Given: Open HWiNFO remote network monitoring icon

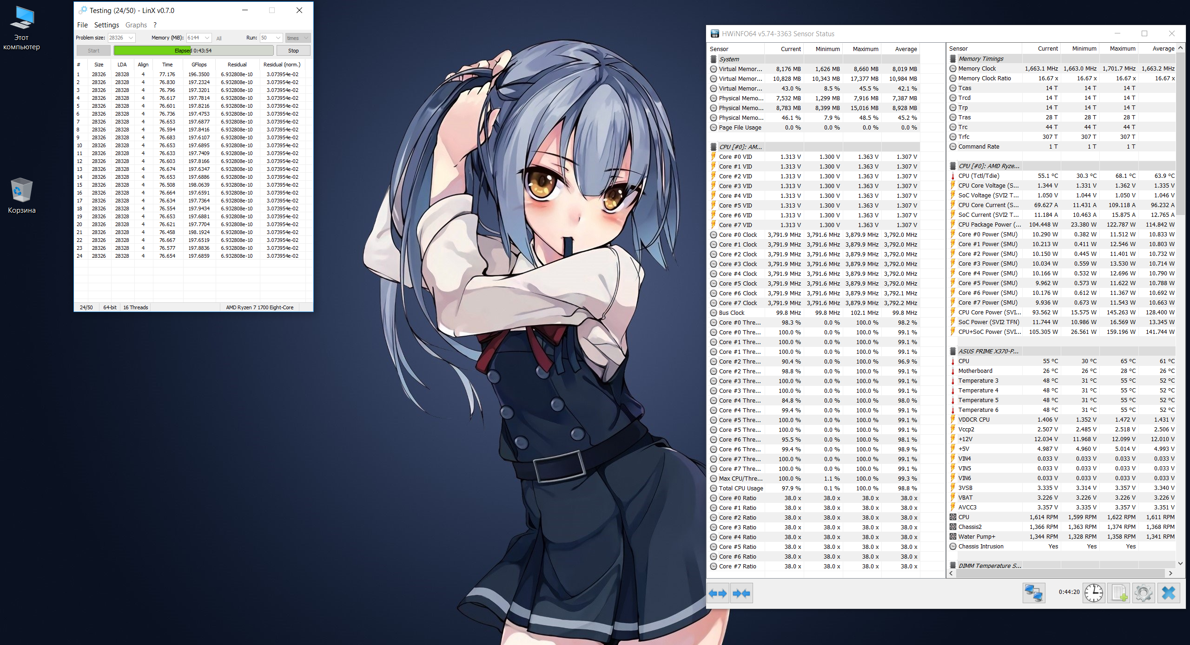Looking at the screenshot, I should tap(1033, 593).
